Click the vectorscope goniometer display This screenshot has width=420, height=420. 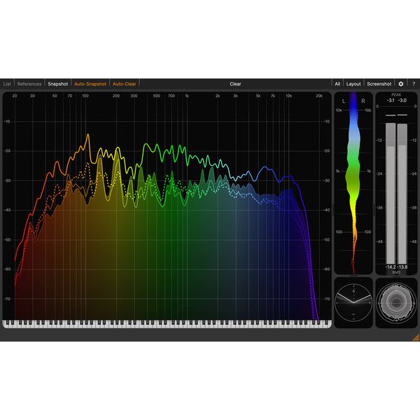pyautogui.click(x=353, y=302)
